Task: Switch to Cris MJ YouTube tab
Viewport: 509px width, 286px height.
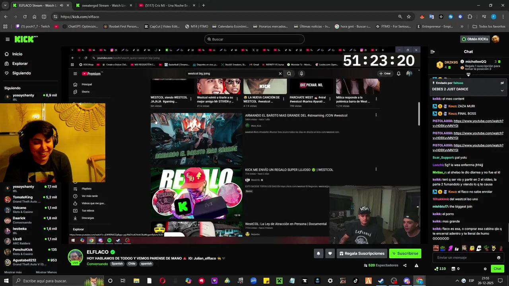Action: (167, 6)
